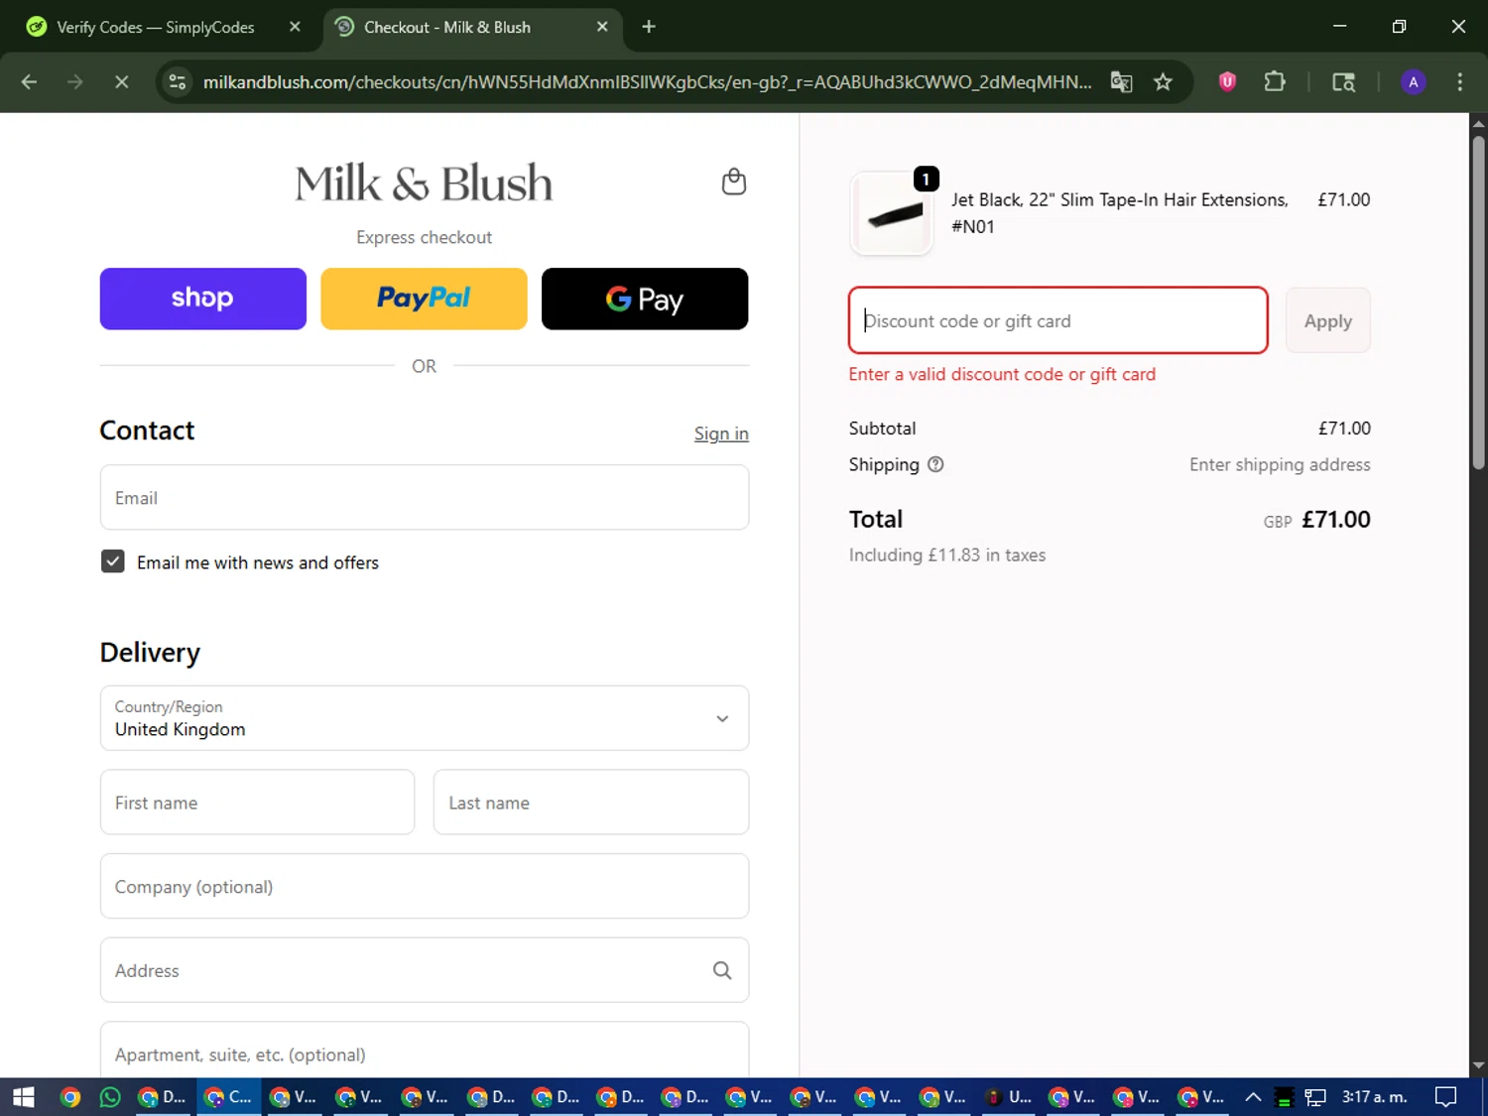This screenshot has height=1116, width=1488.
Task: Click the Apply discount button
Action: 1327,320
